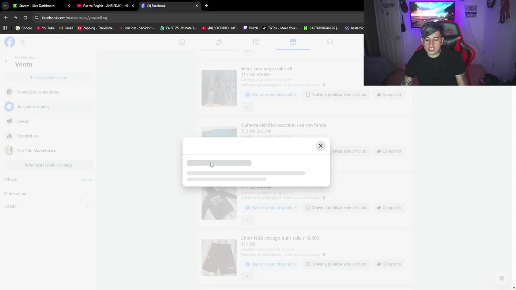This screenshot has height=290, width=516.
Task: Click Borrar next to Filtros
Action: [x=87, y=180]
